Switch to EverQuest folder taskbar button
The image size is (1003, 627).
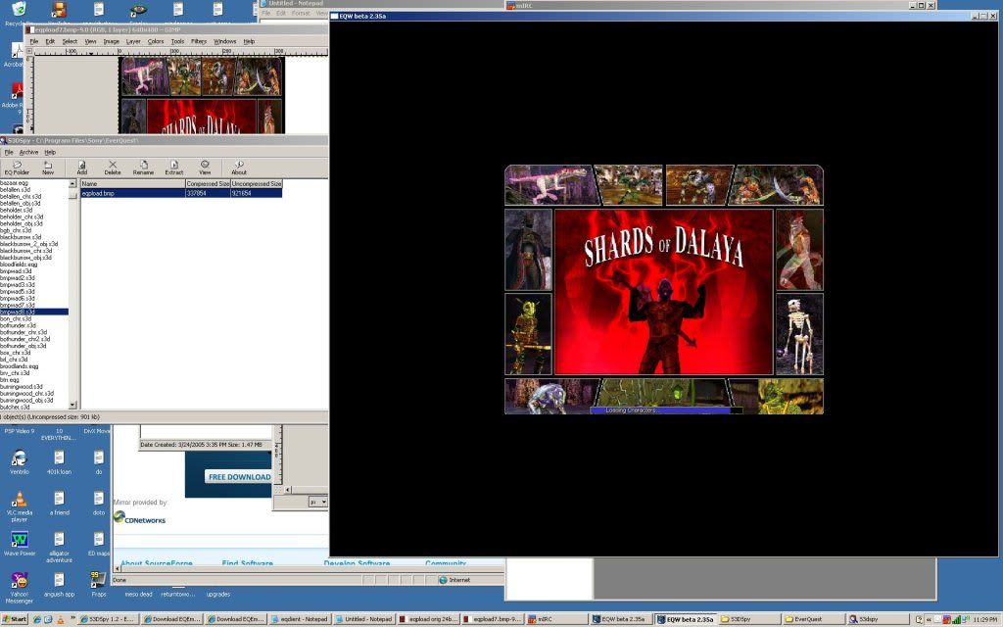tap(812, 619)
